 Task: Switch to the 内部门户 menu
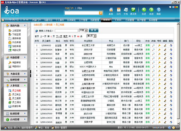[x=36, y=20]
